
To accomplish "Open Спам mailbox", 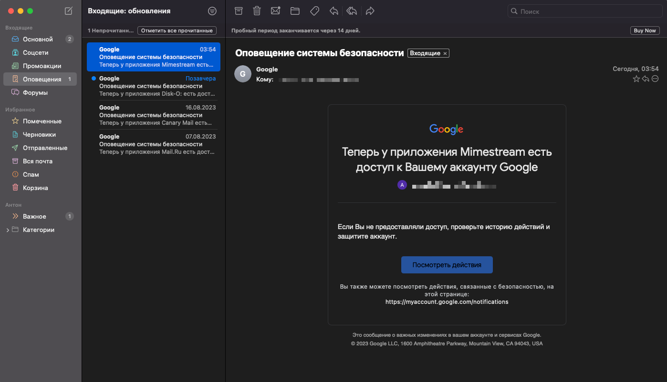I will pos(40,174).
